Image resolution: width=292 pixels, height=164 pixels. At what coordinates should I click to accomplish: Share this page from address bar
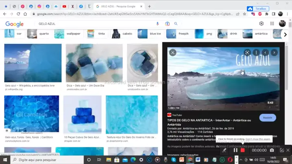pyautogui.click(x=238, y=14)
